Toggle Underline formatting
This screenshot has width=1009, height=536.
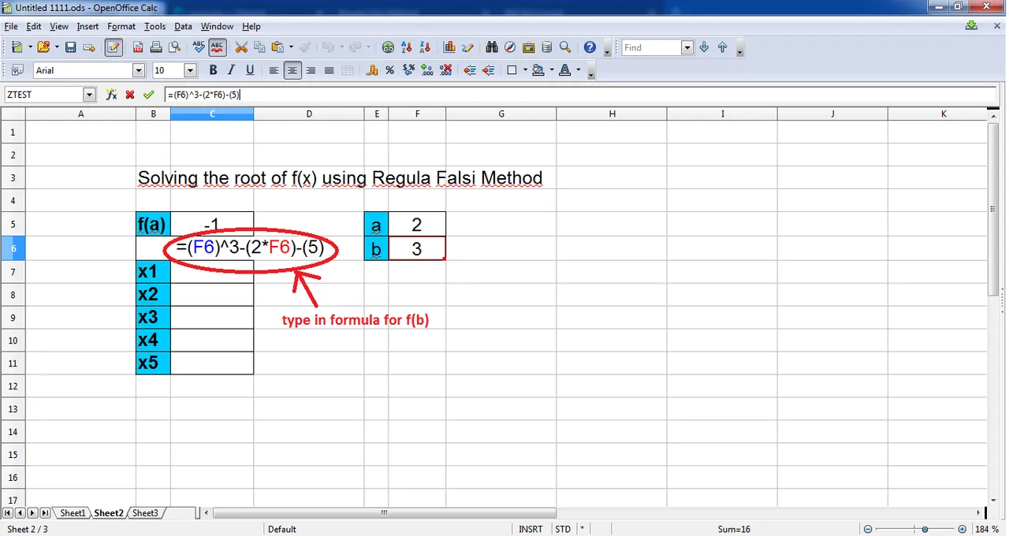pos(250,70)
